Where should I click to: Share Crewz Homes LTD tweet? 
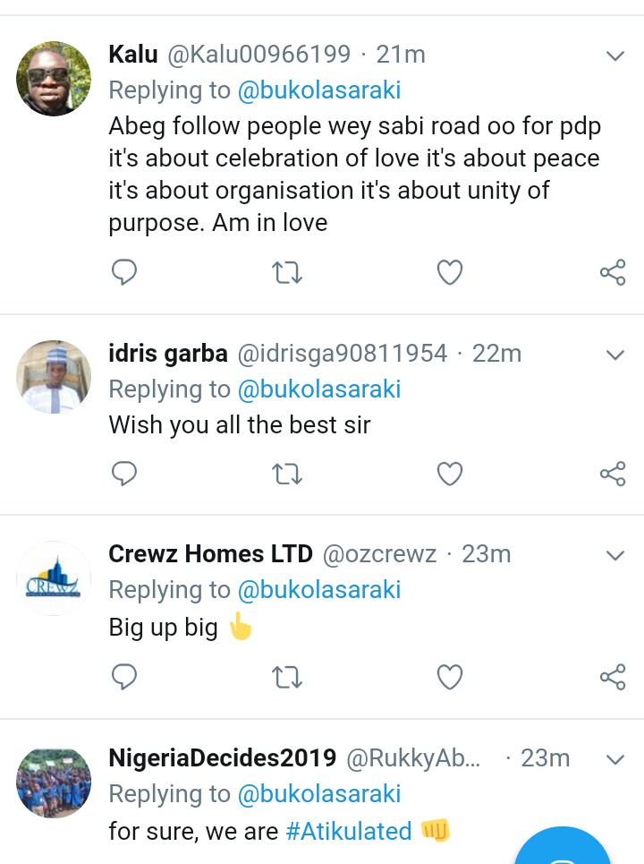coord(613,677)
